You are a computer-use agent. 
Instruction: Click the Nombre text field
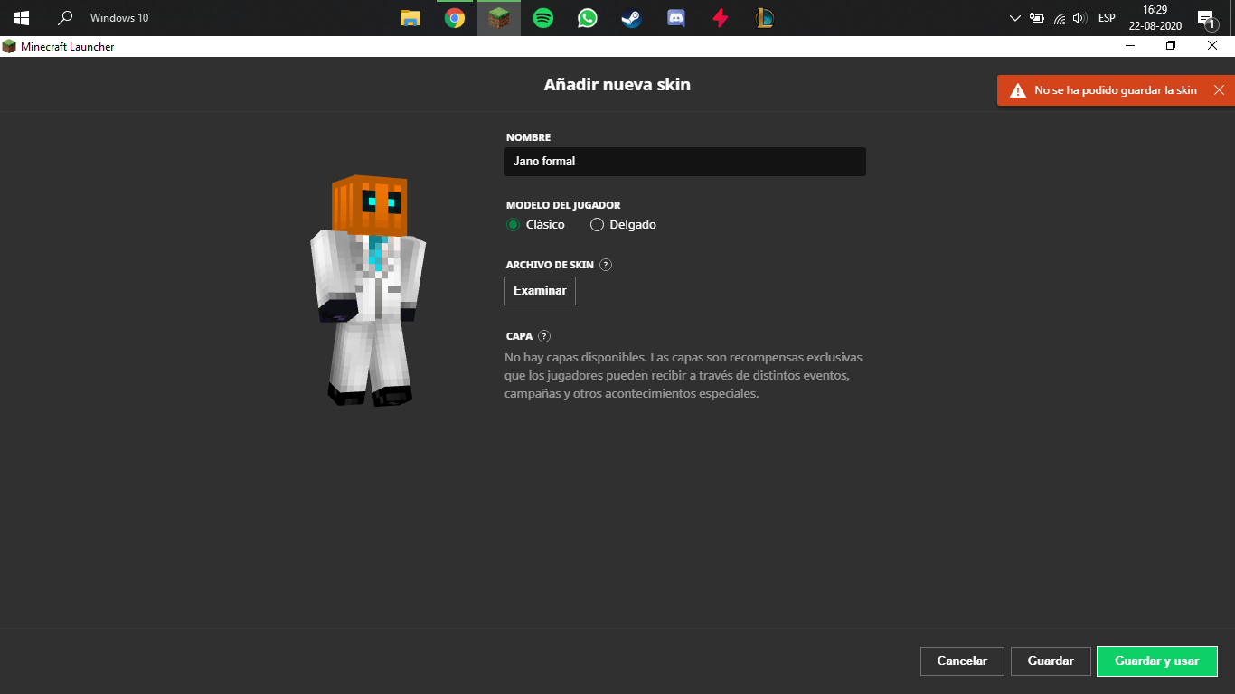(x=684, y=162)
